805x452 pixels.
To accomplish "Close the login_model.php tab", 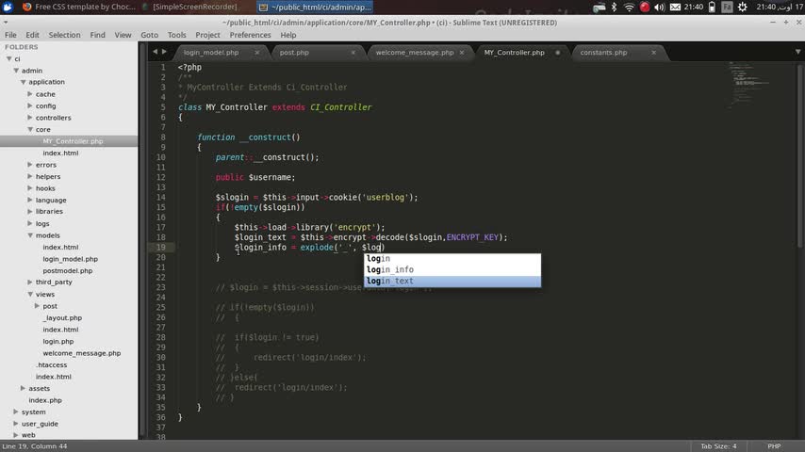I will (x=256, y=53).
